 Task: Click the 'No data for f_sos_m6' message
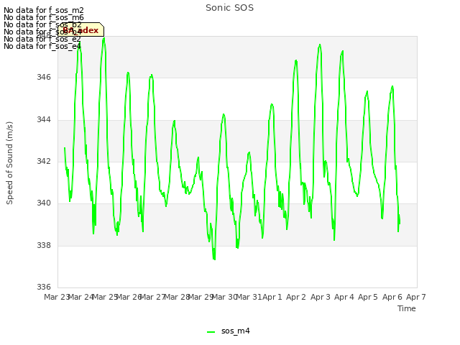[x=44, y=17]
